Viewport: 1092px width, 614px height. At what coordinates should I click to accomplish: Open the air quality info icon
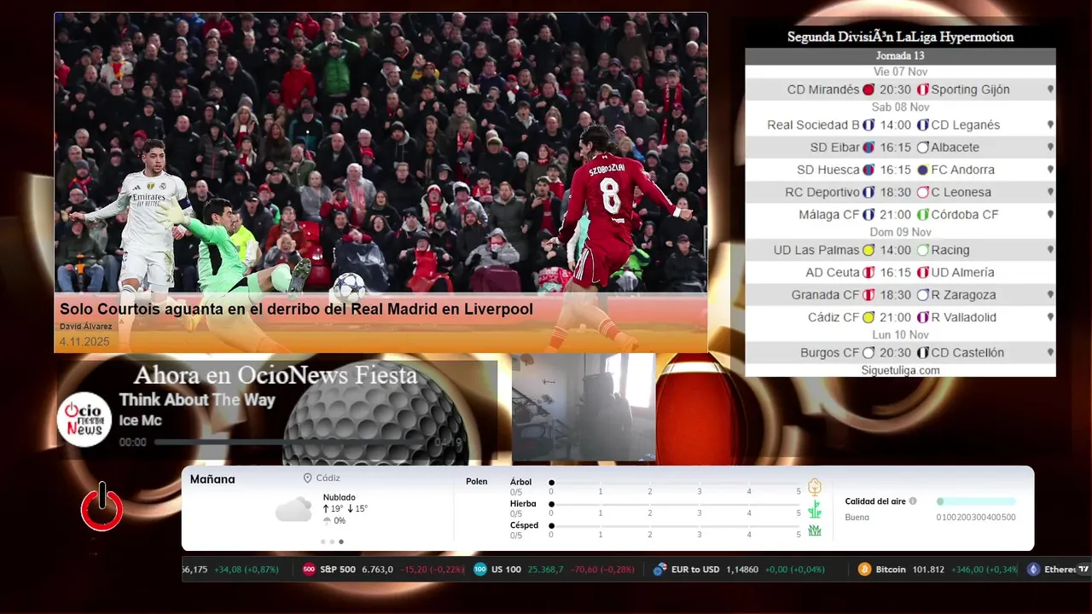point(913,501)
